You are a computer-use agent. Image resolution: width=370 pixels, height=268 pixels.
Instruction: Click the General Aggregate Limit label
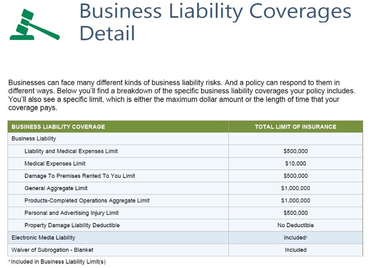point(56,188)
